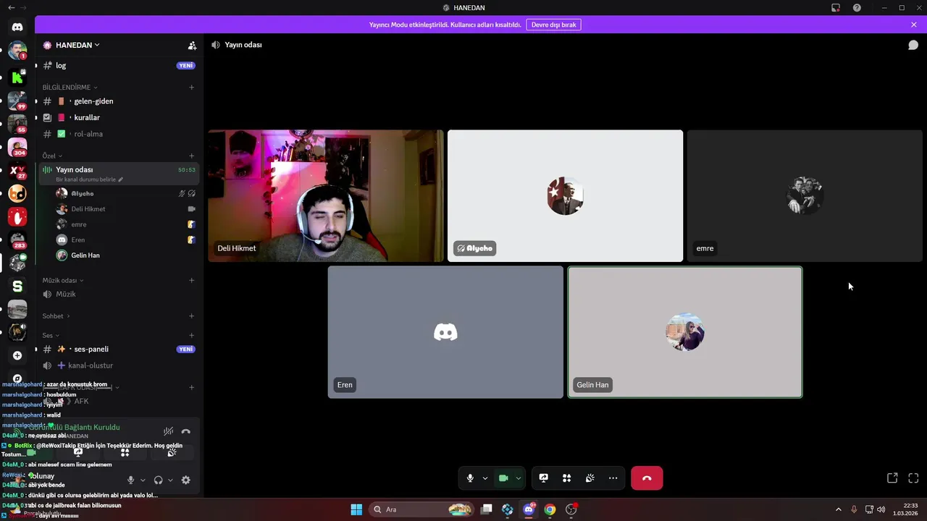Toggle deafen headphones in user panel
Screen dimensions: 927x521
point(158,480)
